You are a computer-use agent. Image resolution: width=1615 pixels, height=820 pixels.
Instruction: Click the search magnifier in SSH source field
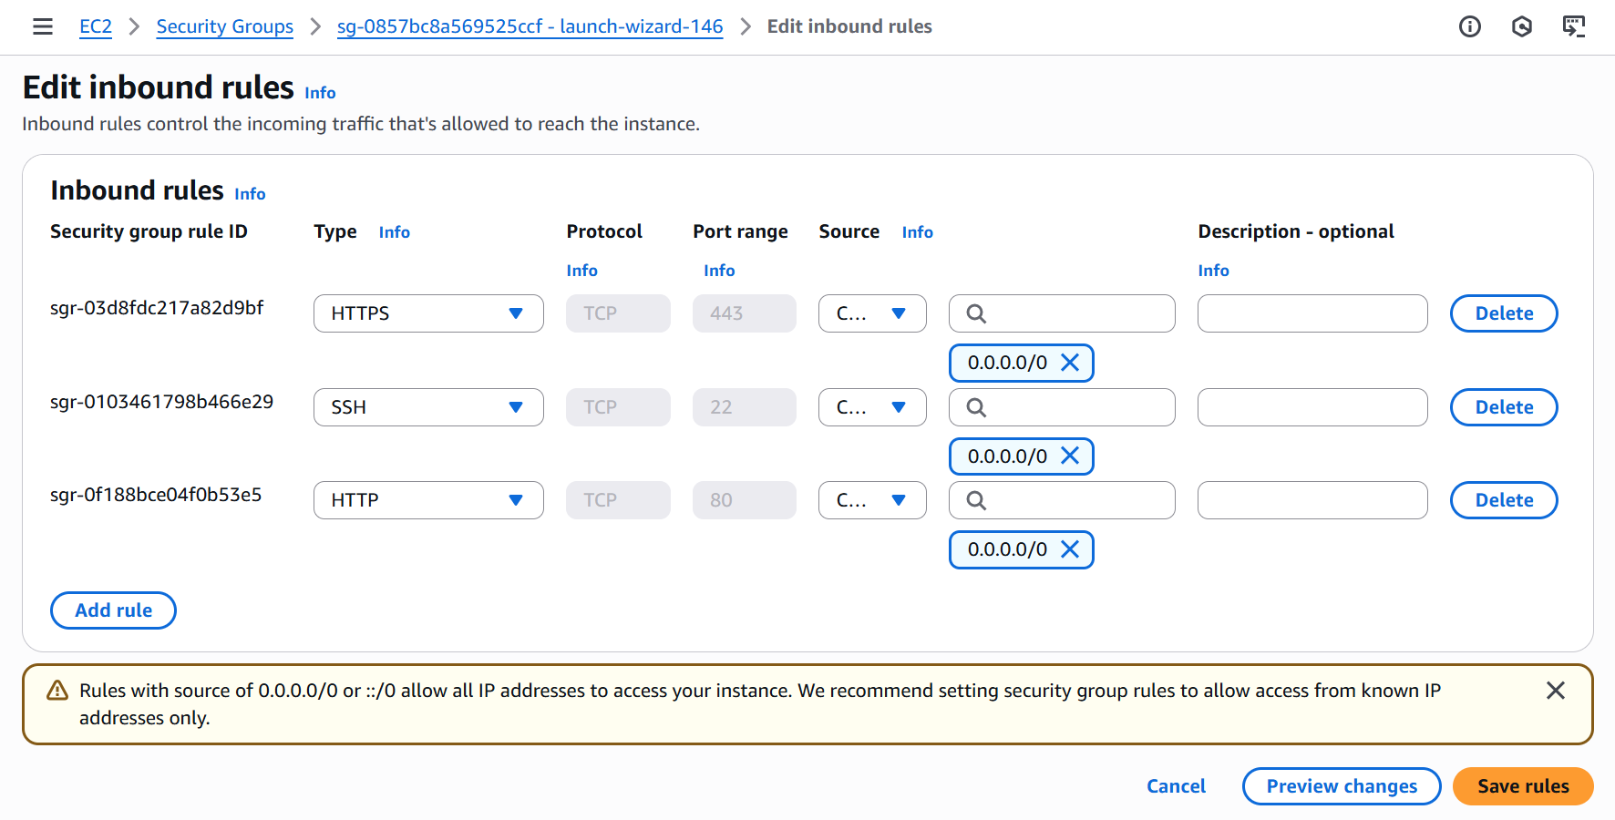click(x=975, y=407)
